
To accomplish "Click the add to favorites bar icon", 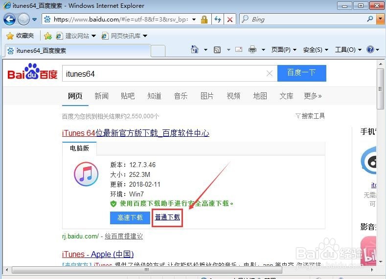I will (48, 36).
